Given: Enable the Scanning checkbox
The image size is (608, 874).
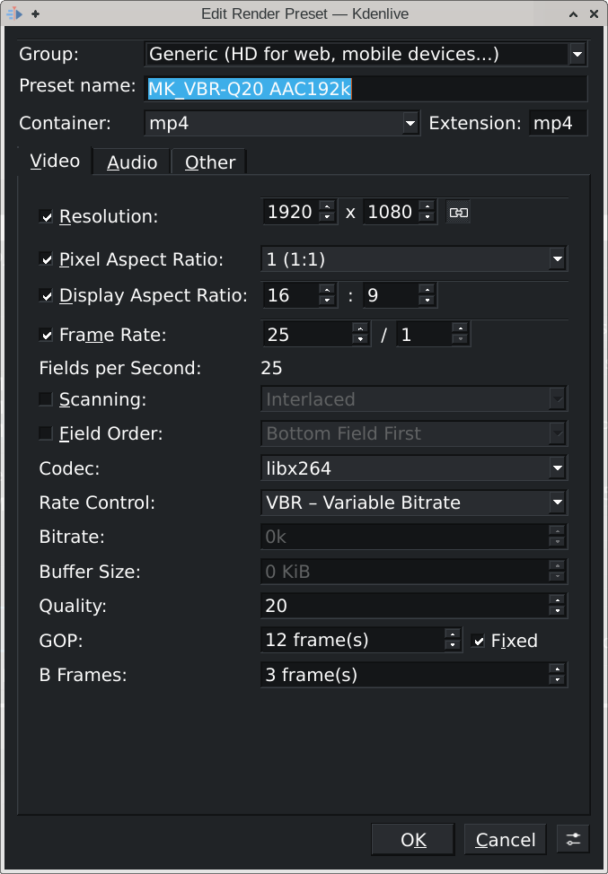Looking at the screenshot, I should [x=46, y=399].
